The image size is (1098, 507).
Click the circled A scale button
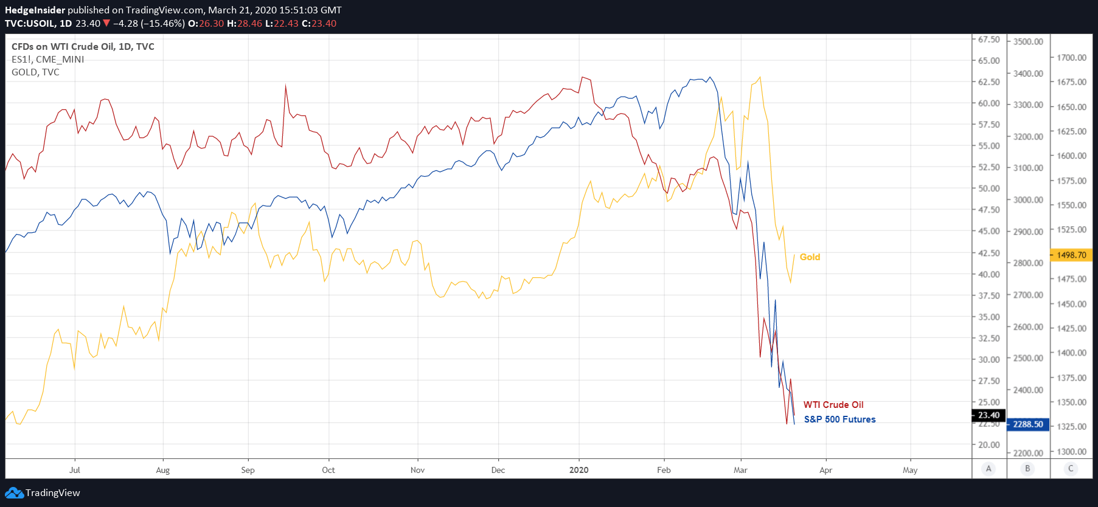coord(989,469)
